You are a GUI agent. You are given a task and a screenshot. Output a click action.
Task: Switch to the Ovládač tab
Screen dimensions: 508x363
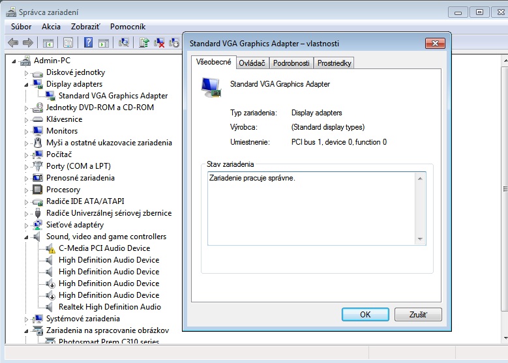[252, 63]
